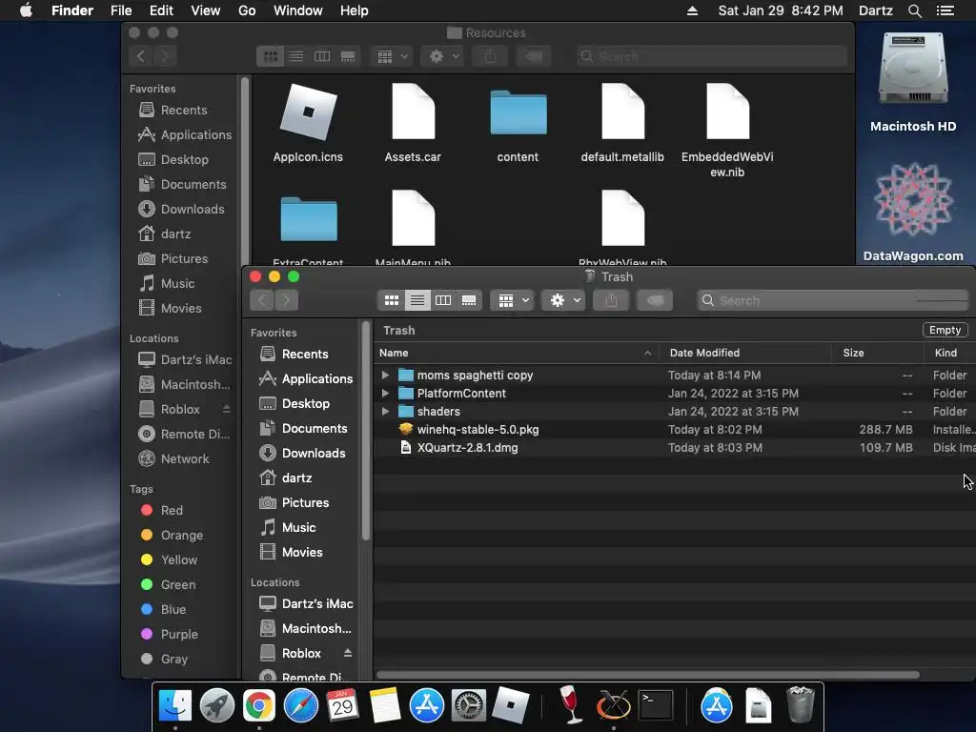Open the Window menu

point(298,10)
